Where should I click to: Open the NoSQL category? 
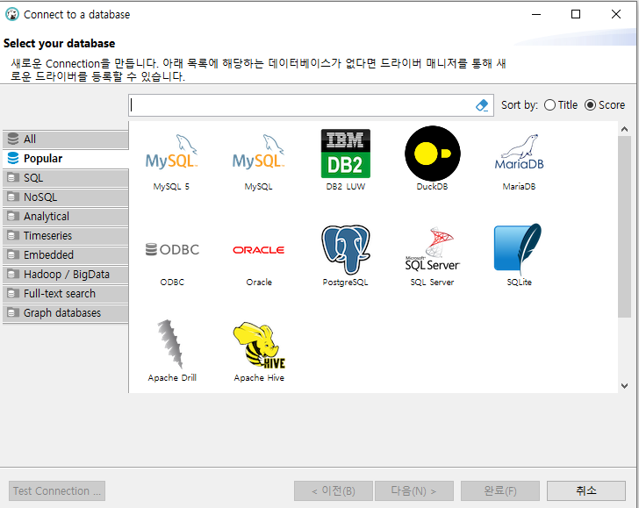coord(66,197)
